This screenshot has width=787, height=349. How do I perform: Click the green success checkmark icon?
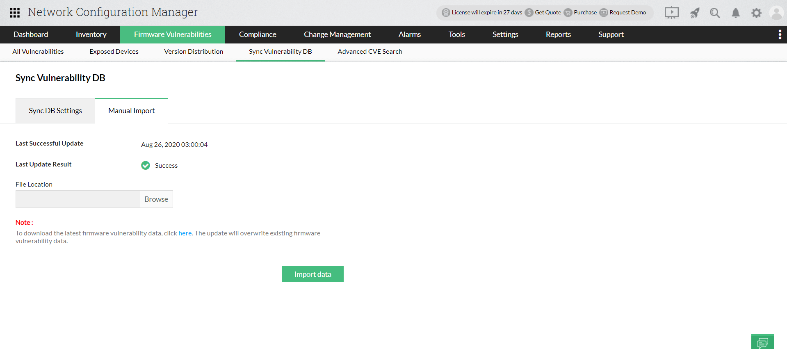tap(146, 165)
